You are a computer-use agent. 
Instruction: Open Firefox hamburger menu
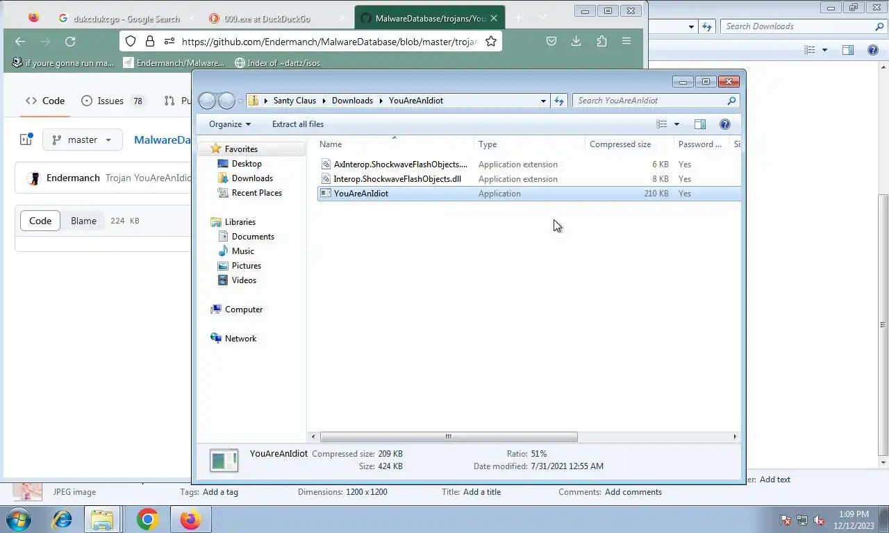coord(626,42)
